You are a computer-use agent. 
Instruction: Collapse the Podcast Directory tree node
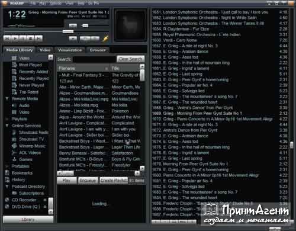[7, 187]
